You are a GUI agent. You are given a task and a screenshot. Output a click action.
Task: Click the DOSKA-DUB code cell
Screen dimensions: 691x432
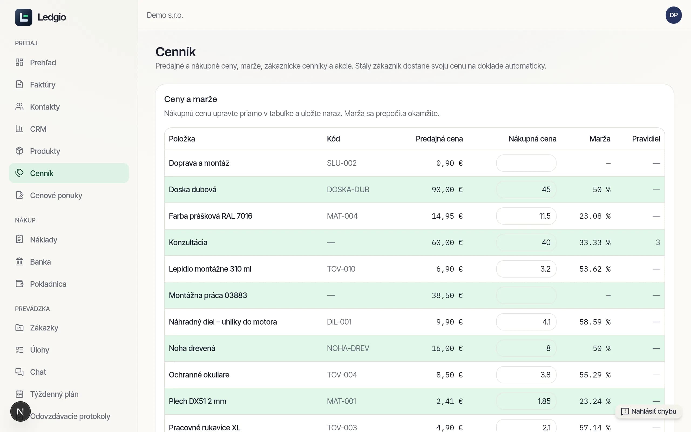click(348, 190)
